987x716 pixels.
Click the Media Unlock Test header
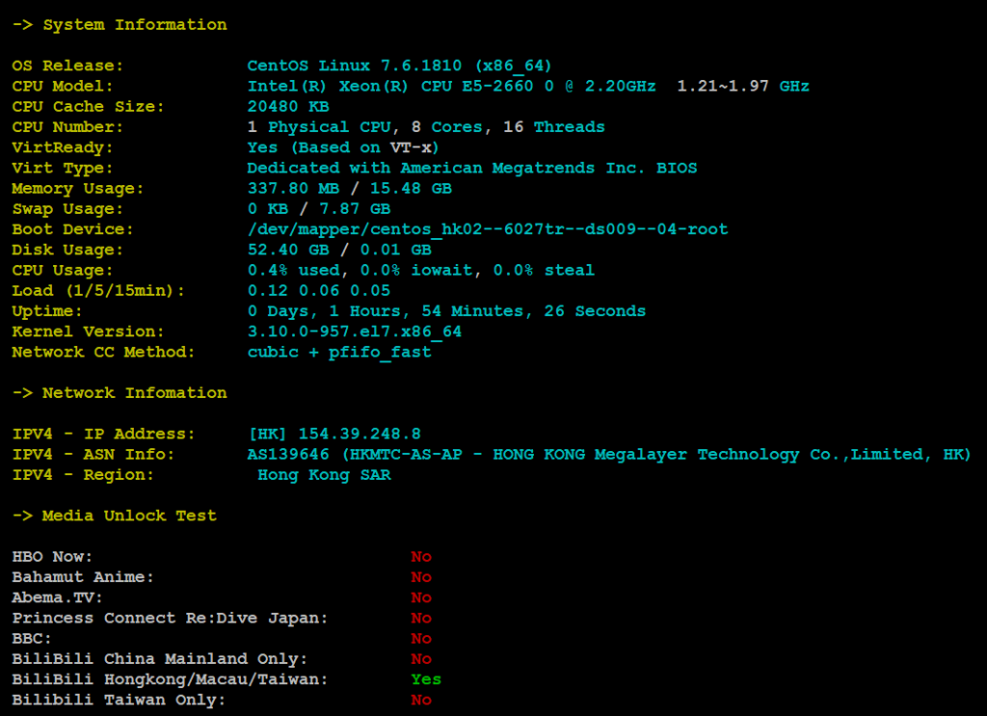point(115,516)
